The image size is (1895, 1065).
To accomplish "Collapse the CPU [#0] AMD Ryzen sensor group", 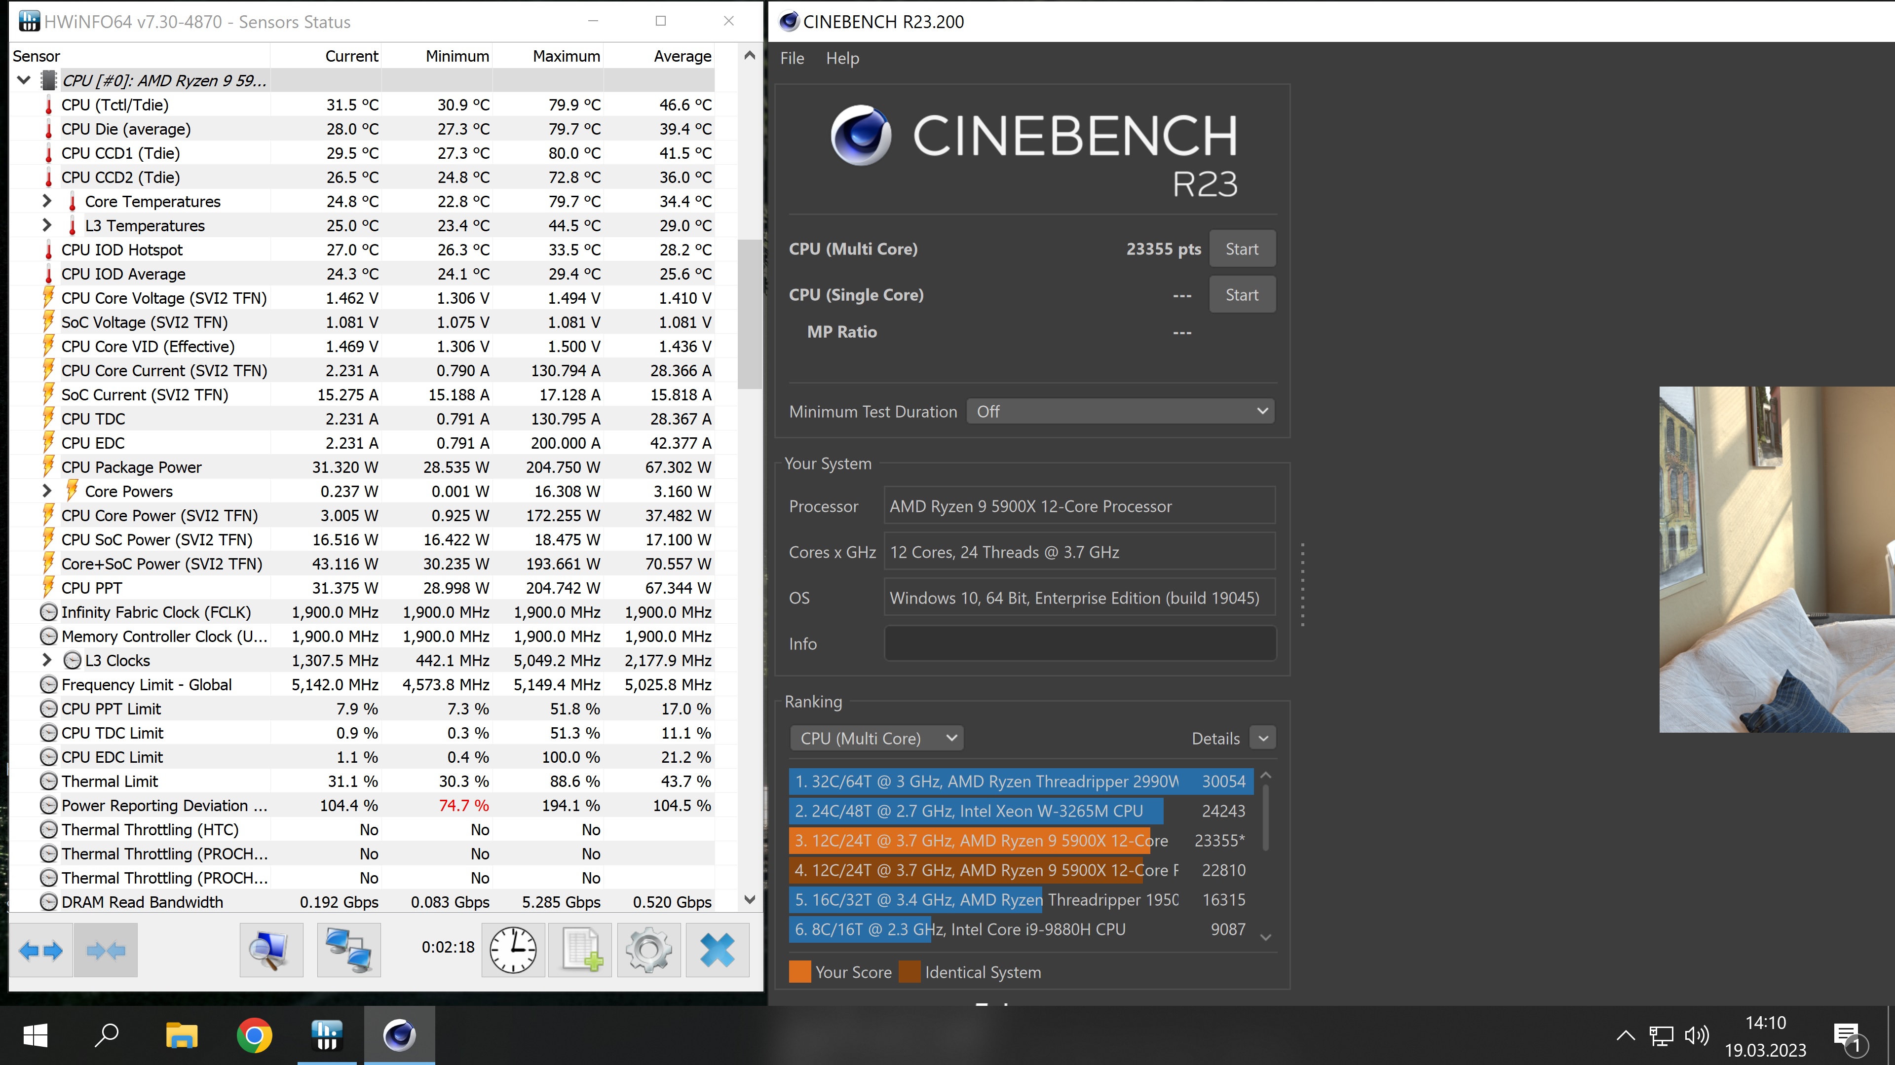I will click(x=24, y=80).
